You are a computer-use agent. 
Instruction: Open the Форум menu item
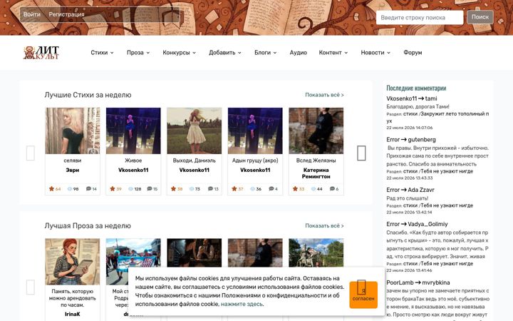(x=413, y=52)
